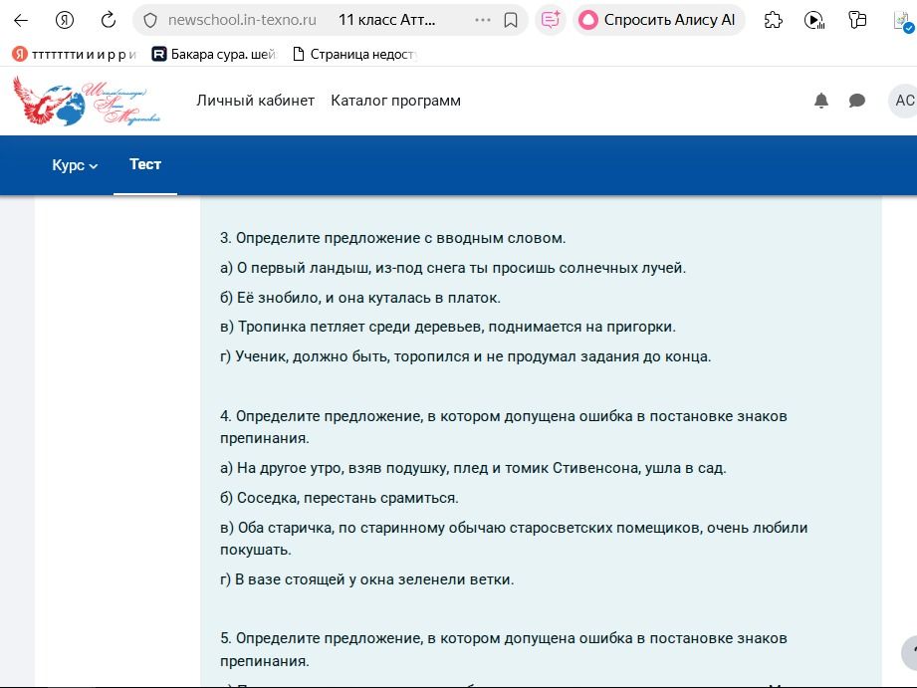Image resolution: width=917 pixels, height=688 pixels.
Task: Click the page title 11 класс Атт...
Action: point(386,20)
